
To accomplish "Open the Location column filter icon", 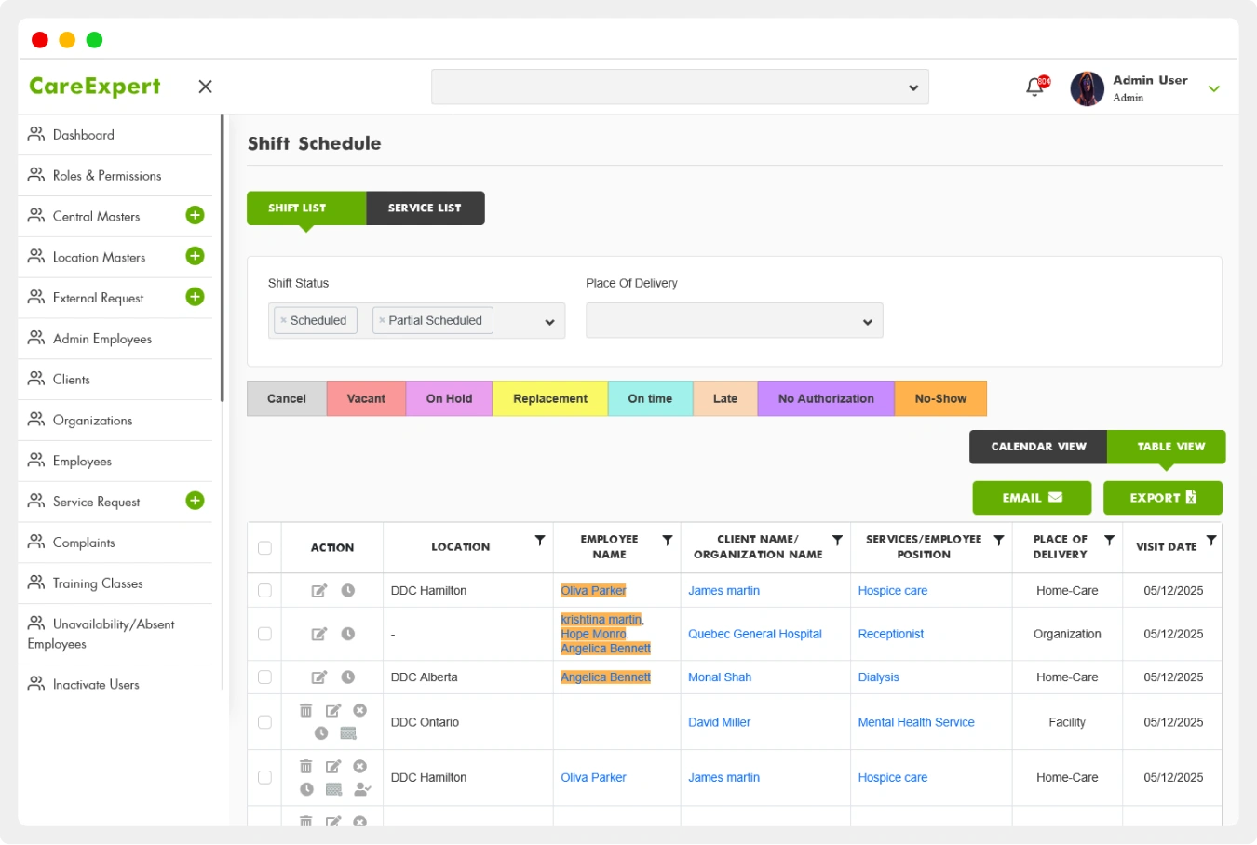I will pos(539,540).
